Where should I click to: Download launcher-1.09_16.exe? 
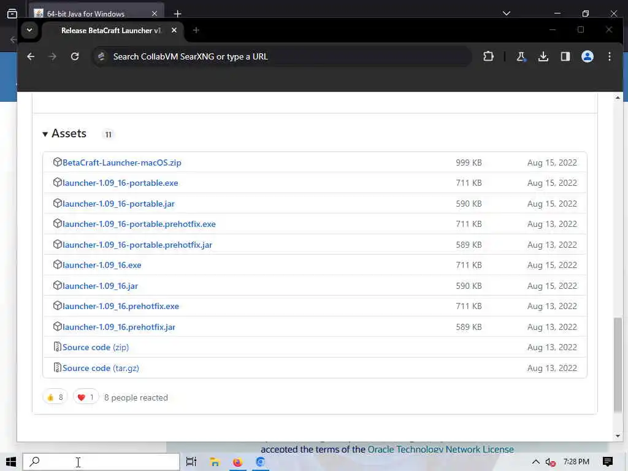click(x=102, y=265)
